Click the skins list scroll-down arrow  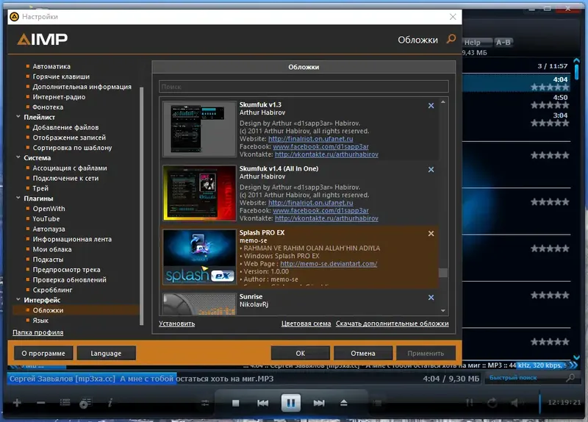tap(443, 310)
